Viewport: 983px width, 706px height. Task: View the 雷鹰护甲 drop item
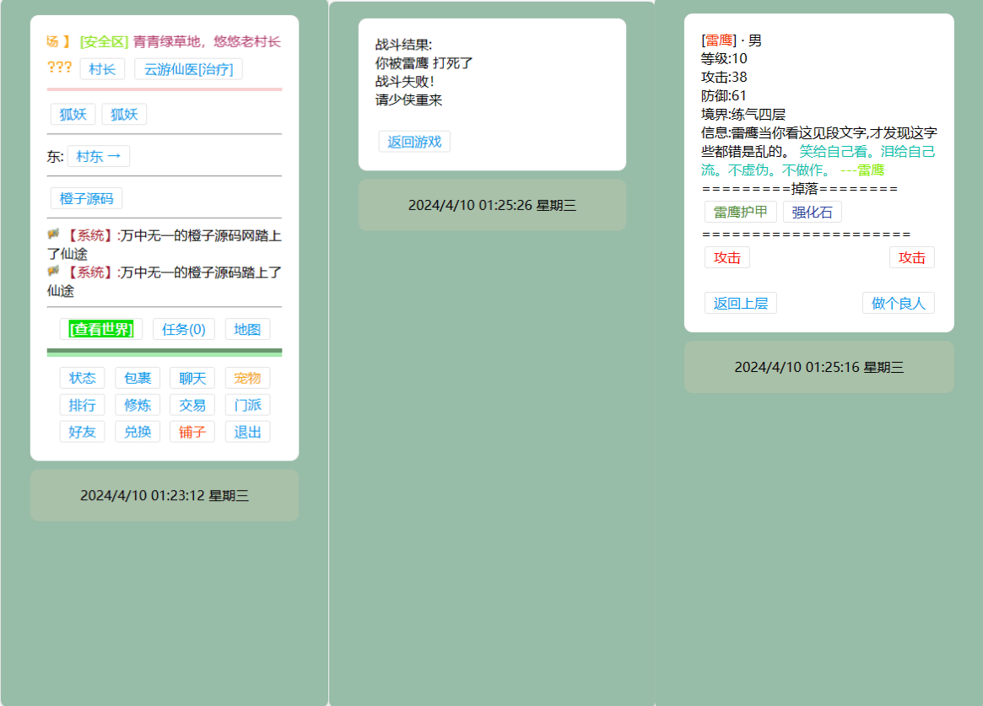click(741, 212)
